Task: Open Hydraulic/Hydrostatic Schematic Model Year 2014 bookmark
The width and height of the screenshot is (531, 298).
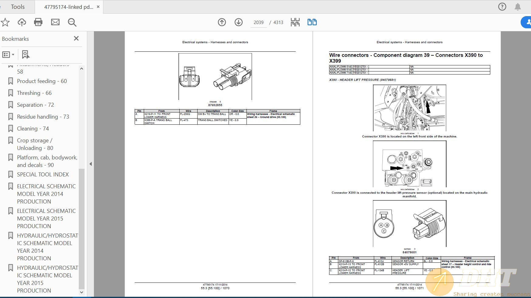Action: point(47,247)
